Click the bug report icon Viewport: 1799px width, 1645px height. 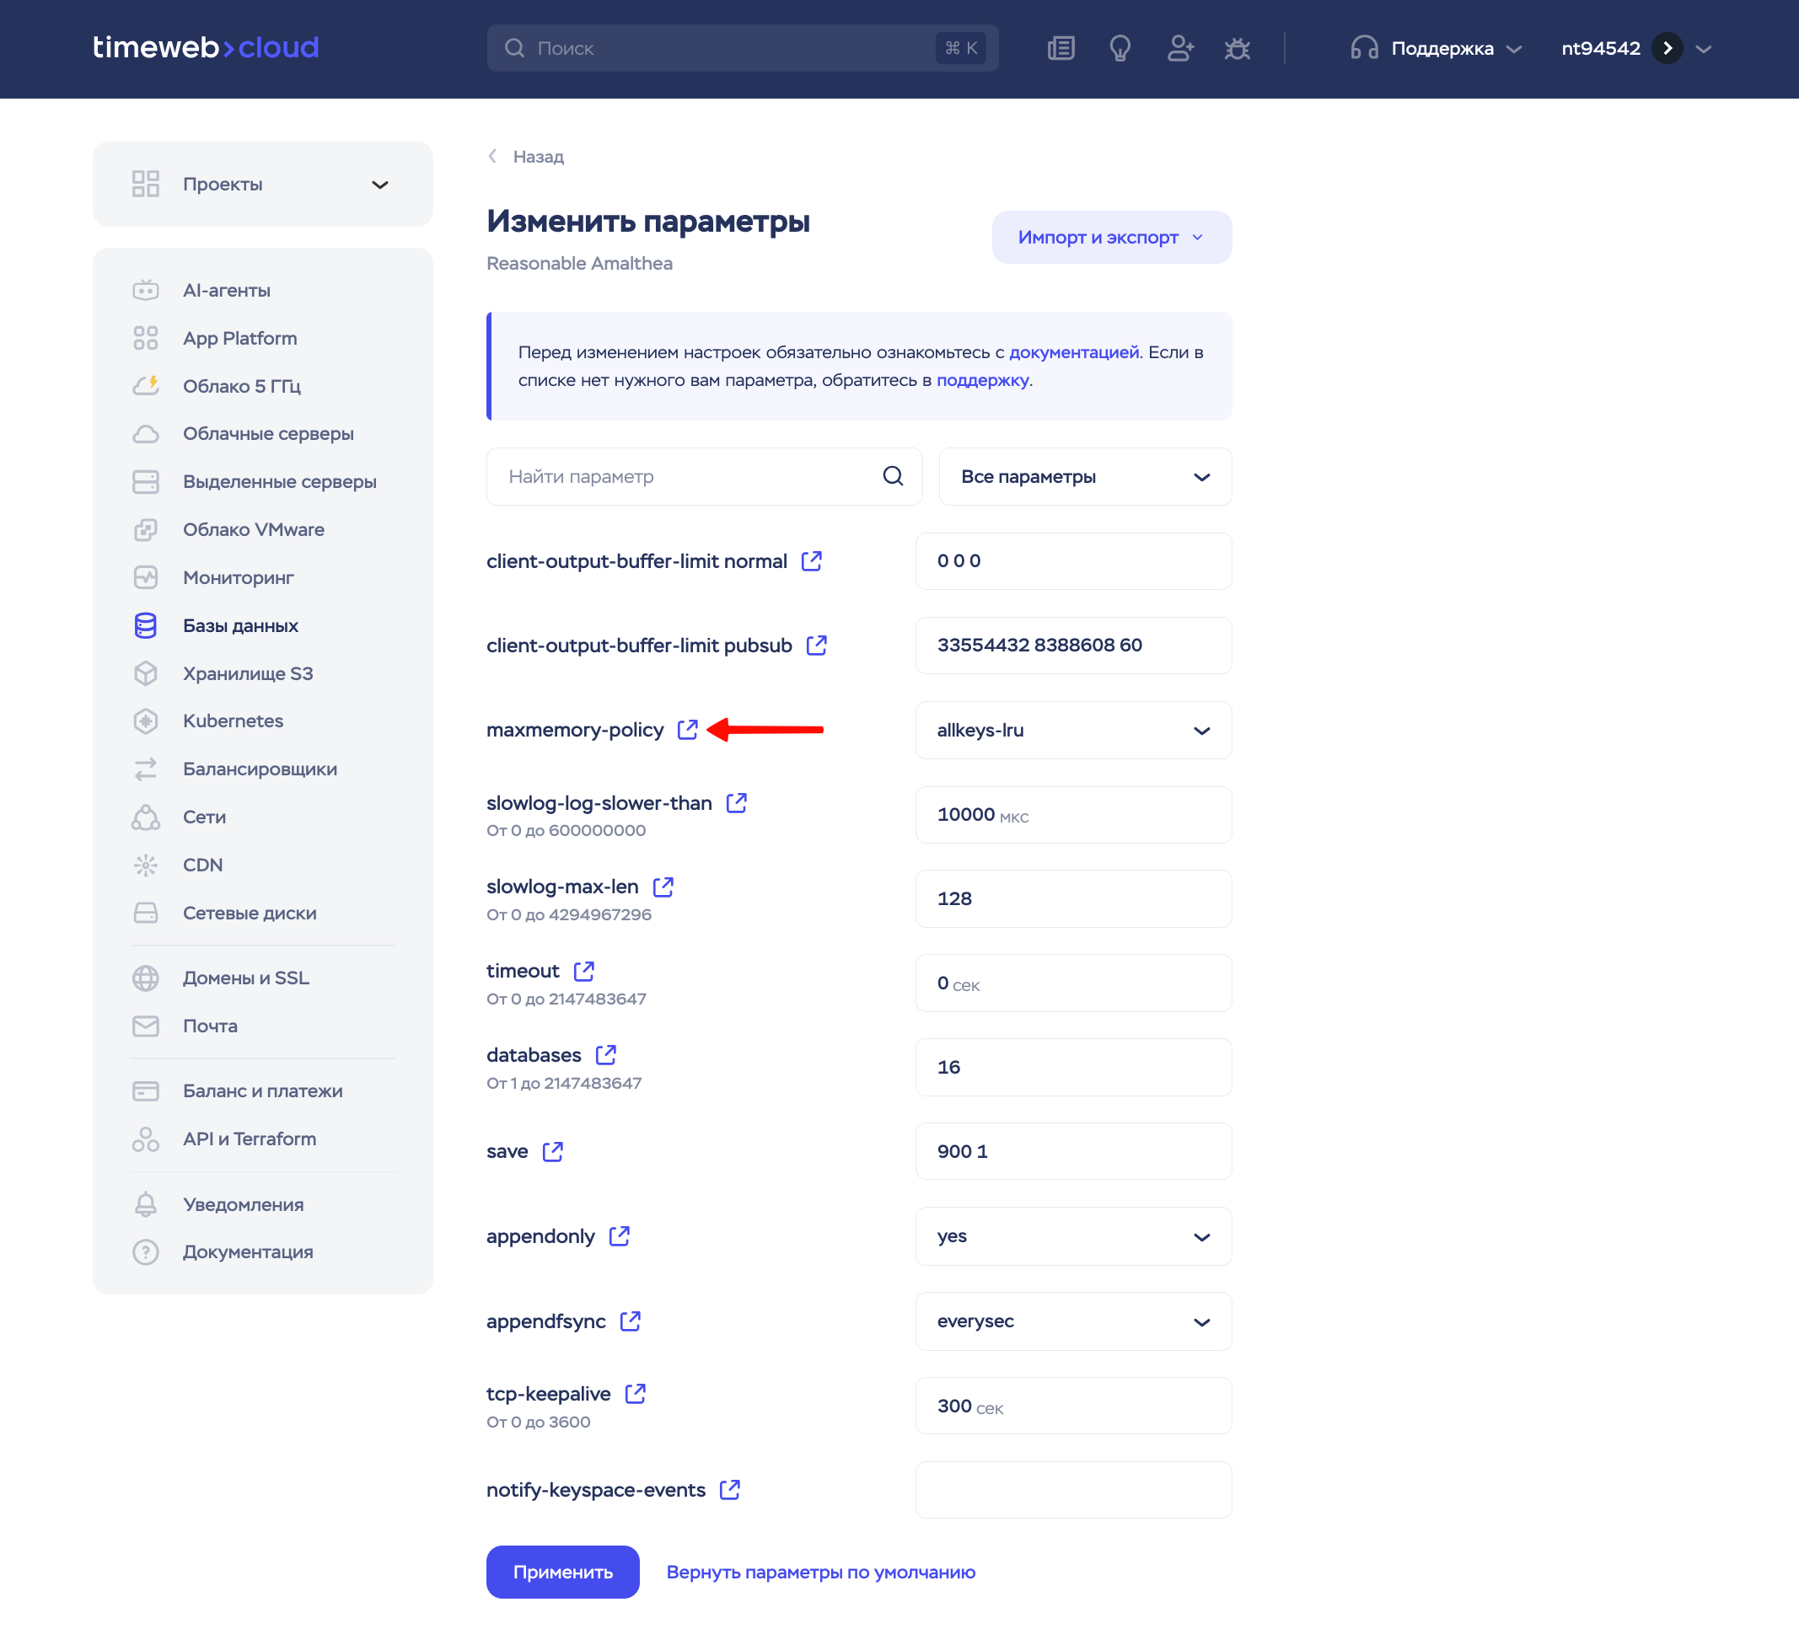click(1237, 48)
